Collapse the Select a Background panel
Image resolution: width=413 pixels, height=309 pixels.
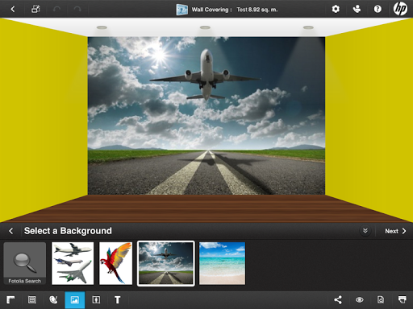tap(365, 231)
